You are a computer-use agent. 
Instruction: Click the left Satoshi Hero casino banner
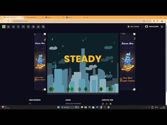tap(40, 62)
